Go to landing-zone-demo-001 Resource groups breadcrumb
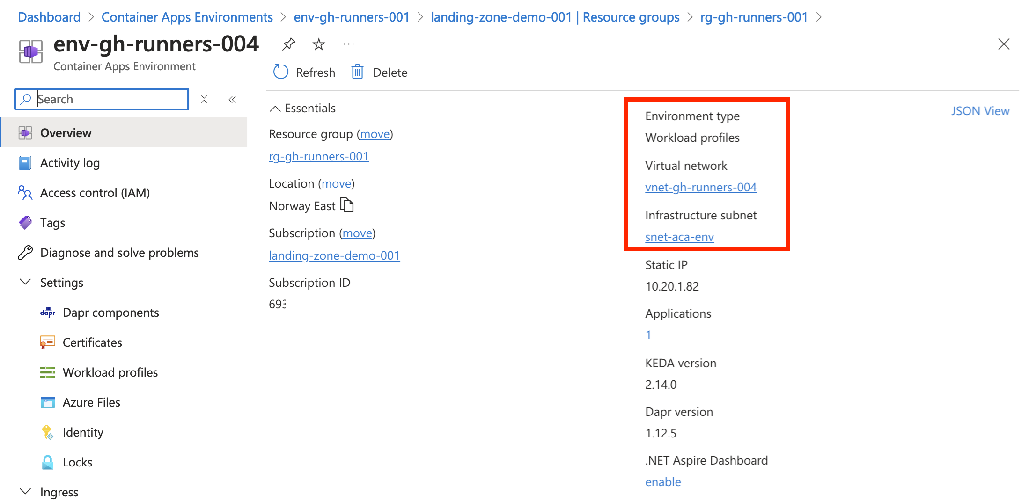1029x502 pixels. 555,17
